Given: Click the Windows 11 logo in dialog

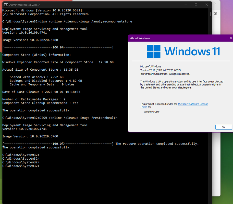Looking at the screenshot, I should point(183,51).
